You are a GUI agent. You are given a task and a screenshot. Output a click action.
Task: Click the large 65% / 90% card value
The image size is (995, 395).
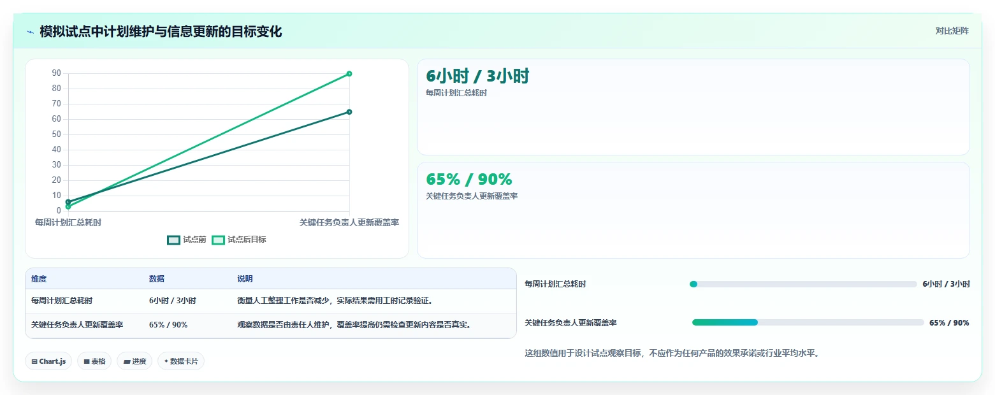pos(468,179)
